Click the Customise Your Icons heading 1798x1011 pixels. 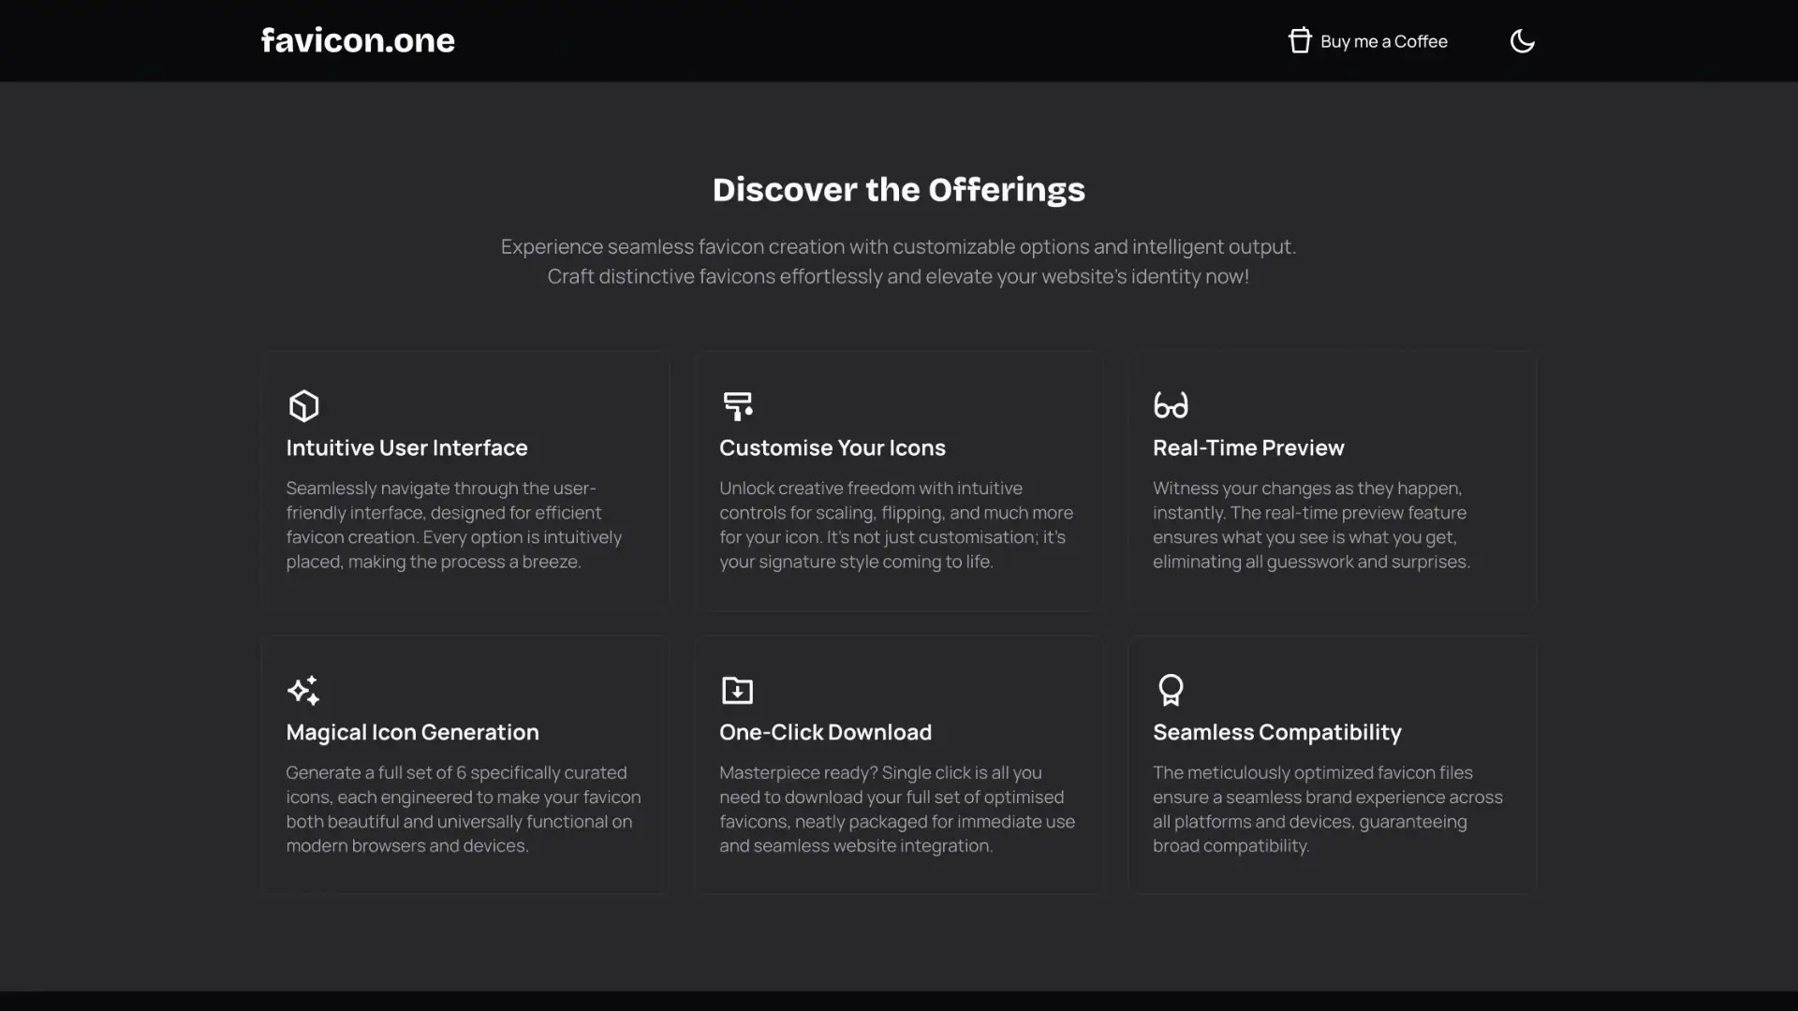832,447
